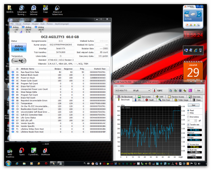
Task: Click the Daemon Tools gadget disk icon
Action: coord(193,14)
